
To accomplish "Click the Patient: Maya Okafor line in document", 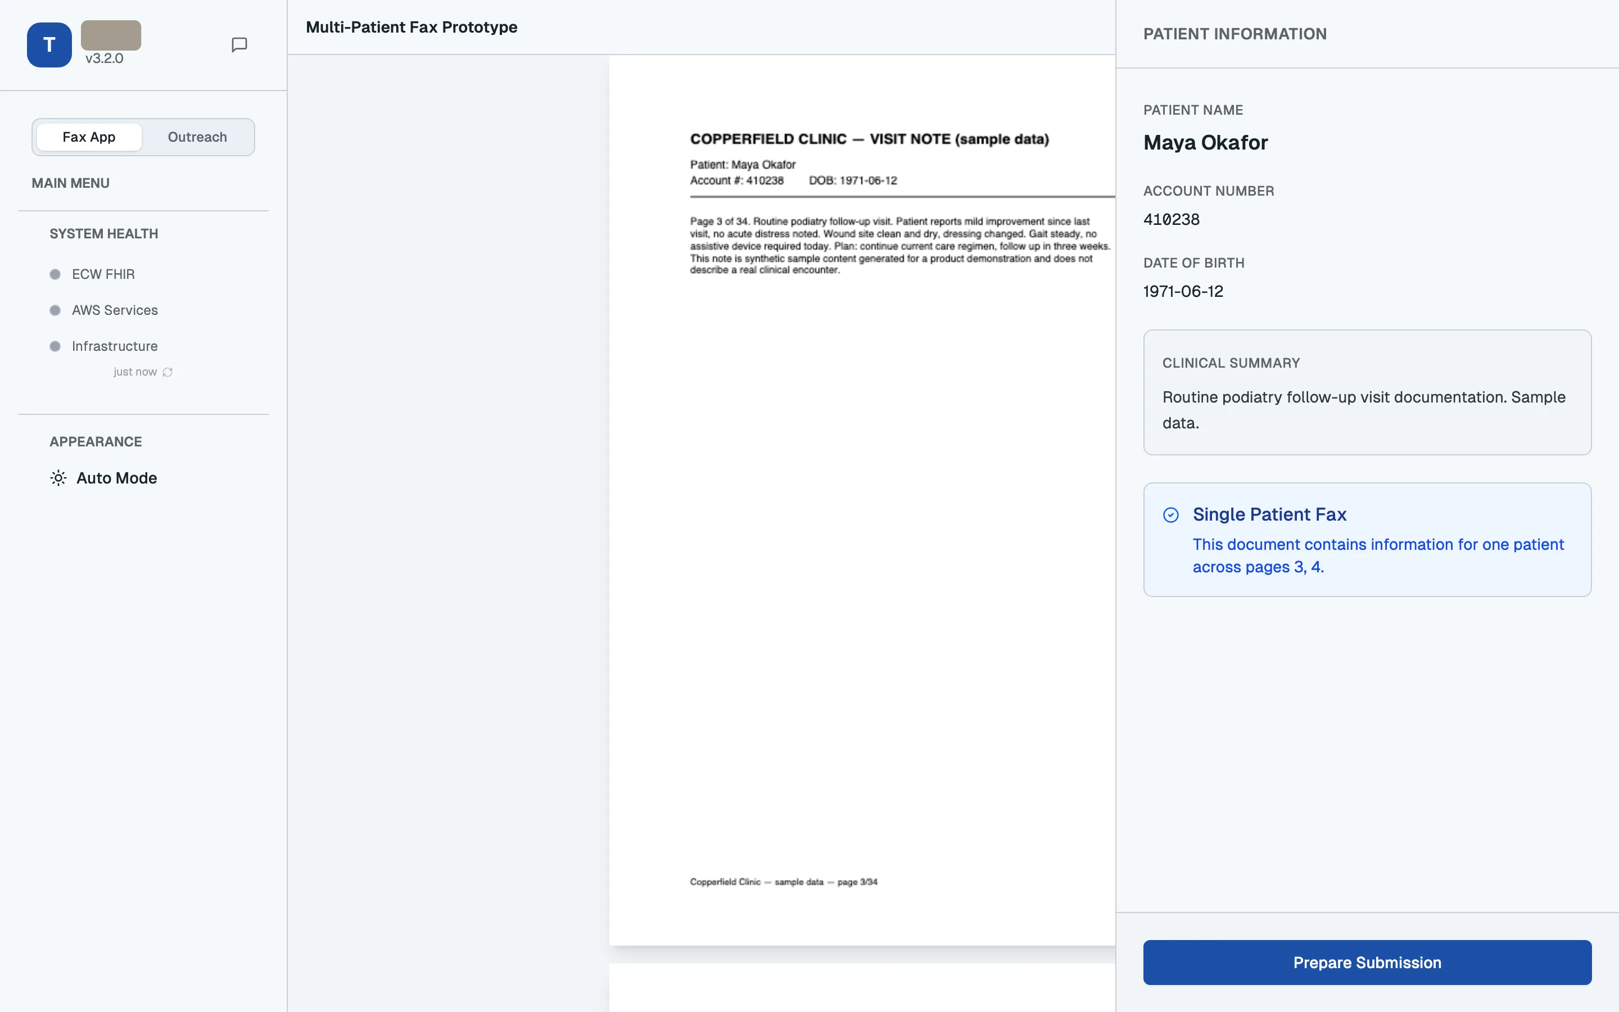I will coord(743,165).
